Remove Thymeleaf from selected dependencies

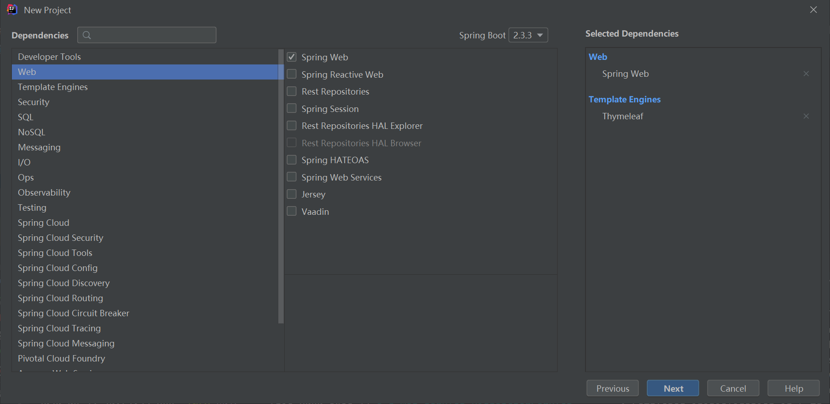click(x=806, y=116)
